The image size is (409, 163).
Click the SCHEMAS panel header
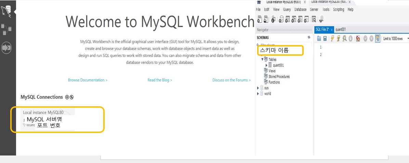point(263,38)
